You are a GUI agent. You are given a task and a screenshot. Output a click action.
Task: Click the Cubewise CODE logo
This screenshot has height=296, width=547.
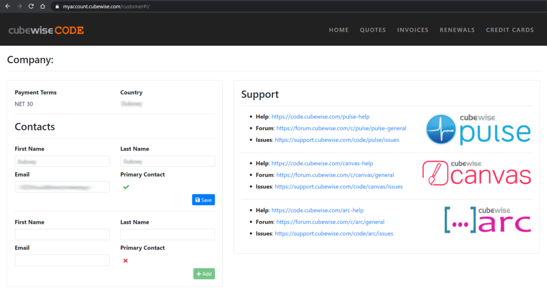point(46,30)
